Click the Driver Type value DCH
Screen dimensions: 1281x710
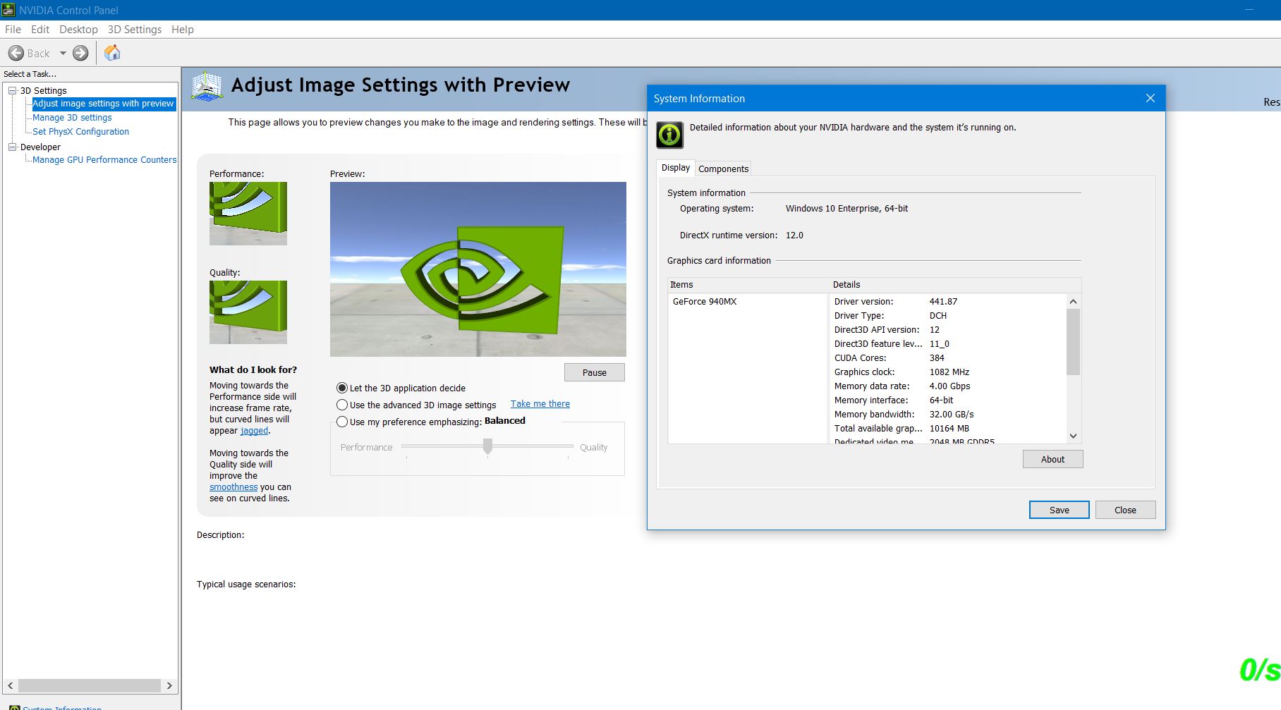point(938,316)
